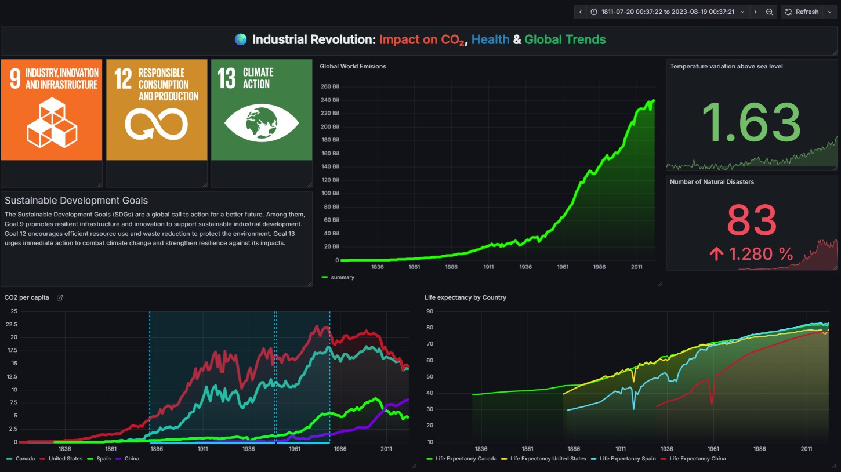Click the SDG 12 Responsible Consumption image
Screen dimensions: 841x472
click(157, 110)
